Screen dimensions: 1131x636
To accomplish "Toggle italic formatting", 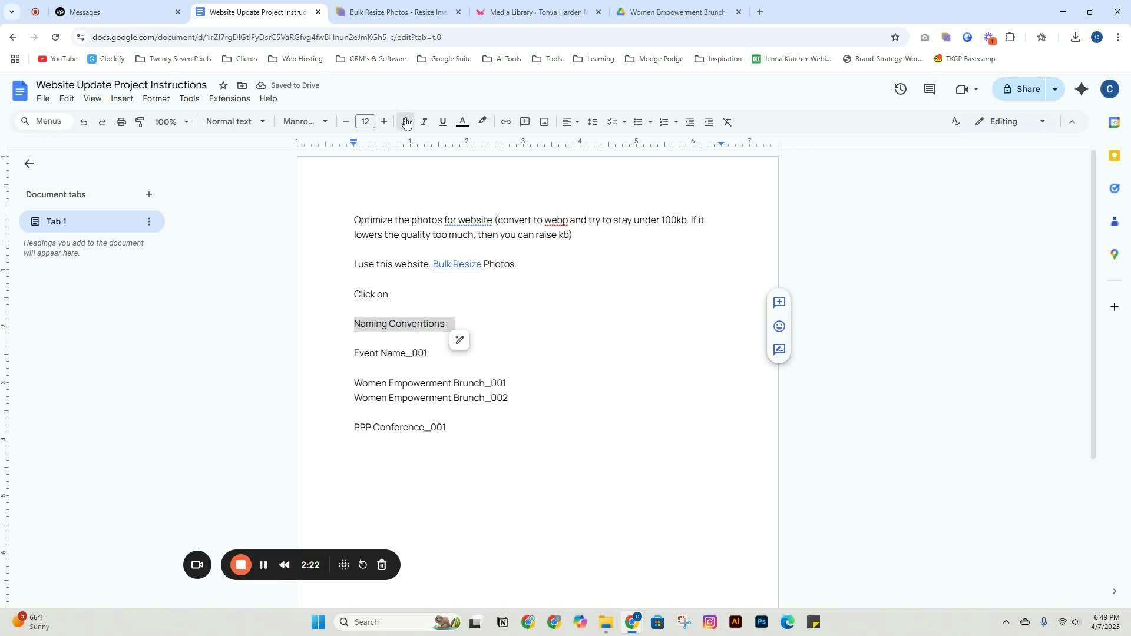I will pyautogui.click(x=424, y=122).
